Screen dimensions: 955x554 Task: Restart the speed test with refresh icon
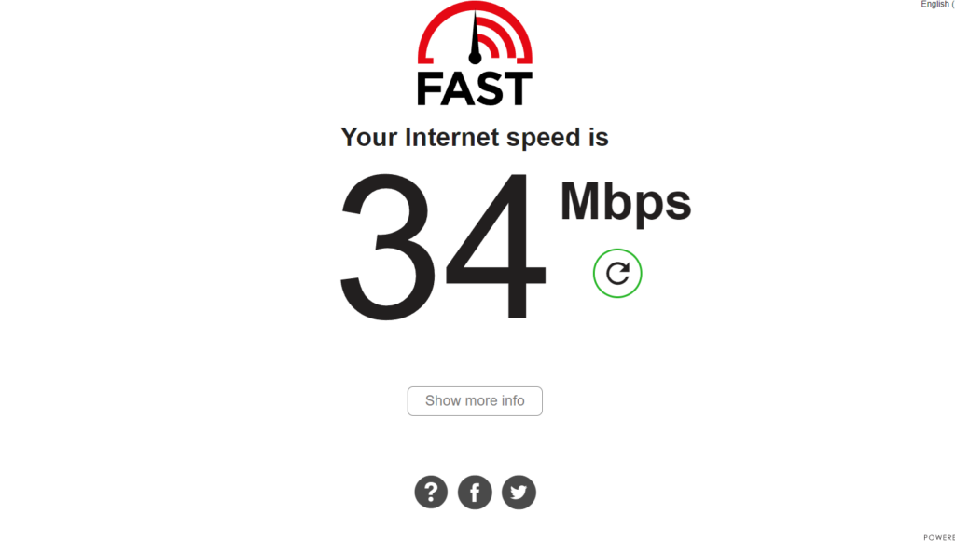pyautogui.click(x=617, y=274)
